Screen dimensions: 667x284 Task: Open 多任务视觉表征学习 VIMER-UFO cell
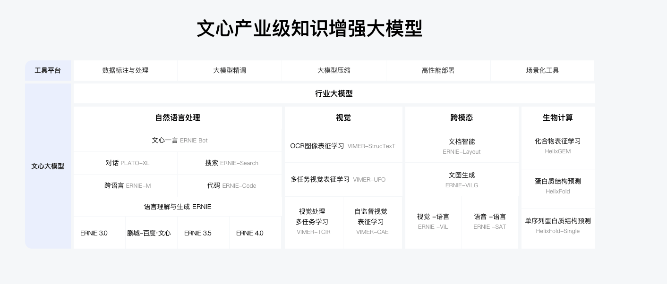click(x=343, y=179)
